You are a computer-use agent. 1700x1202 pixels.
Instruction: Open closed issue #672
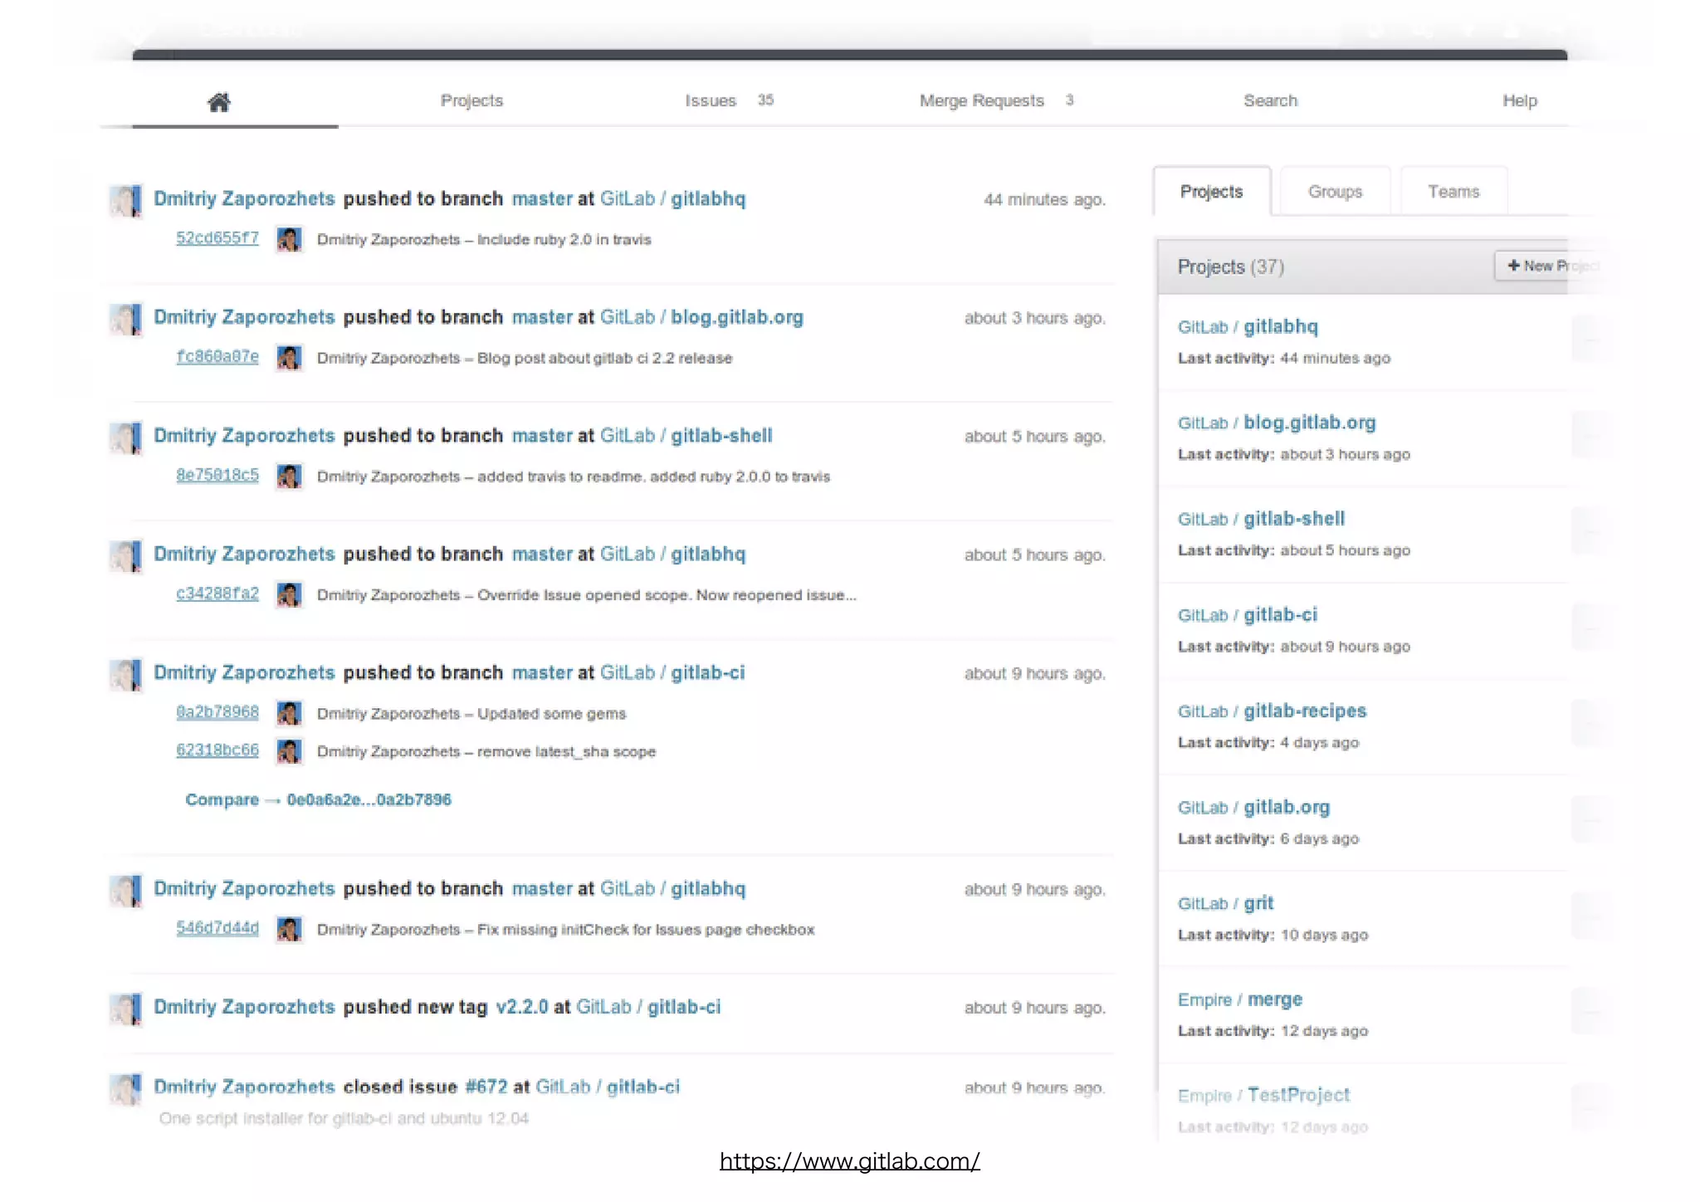[486, 1087]
